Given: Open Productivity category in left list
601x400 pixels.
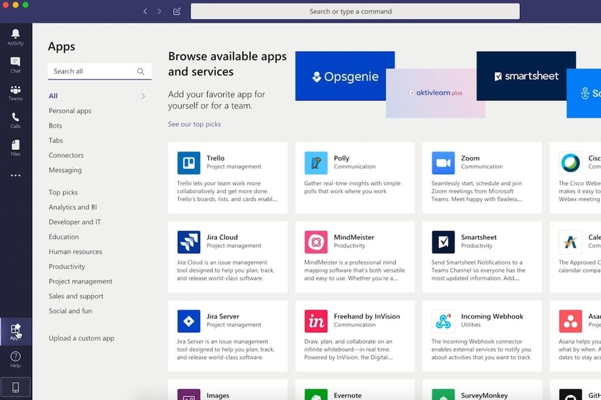Looking at the screenshot, I should [67, 267].
